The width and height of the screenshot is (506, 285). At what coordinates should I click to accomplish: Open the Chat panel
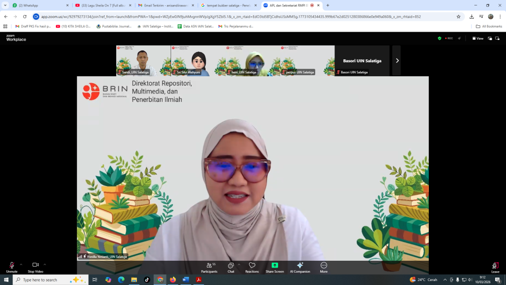231,268
